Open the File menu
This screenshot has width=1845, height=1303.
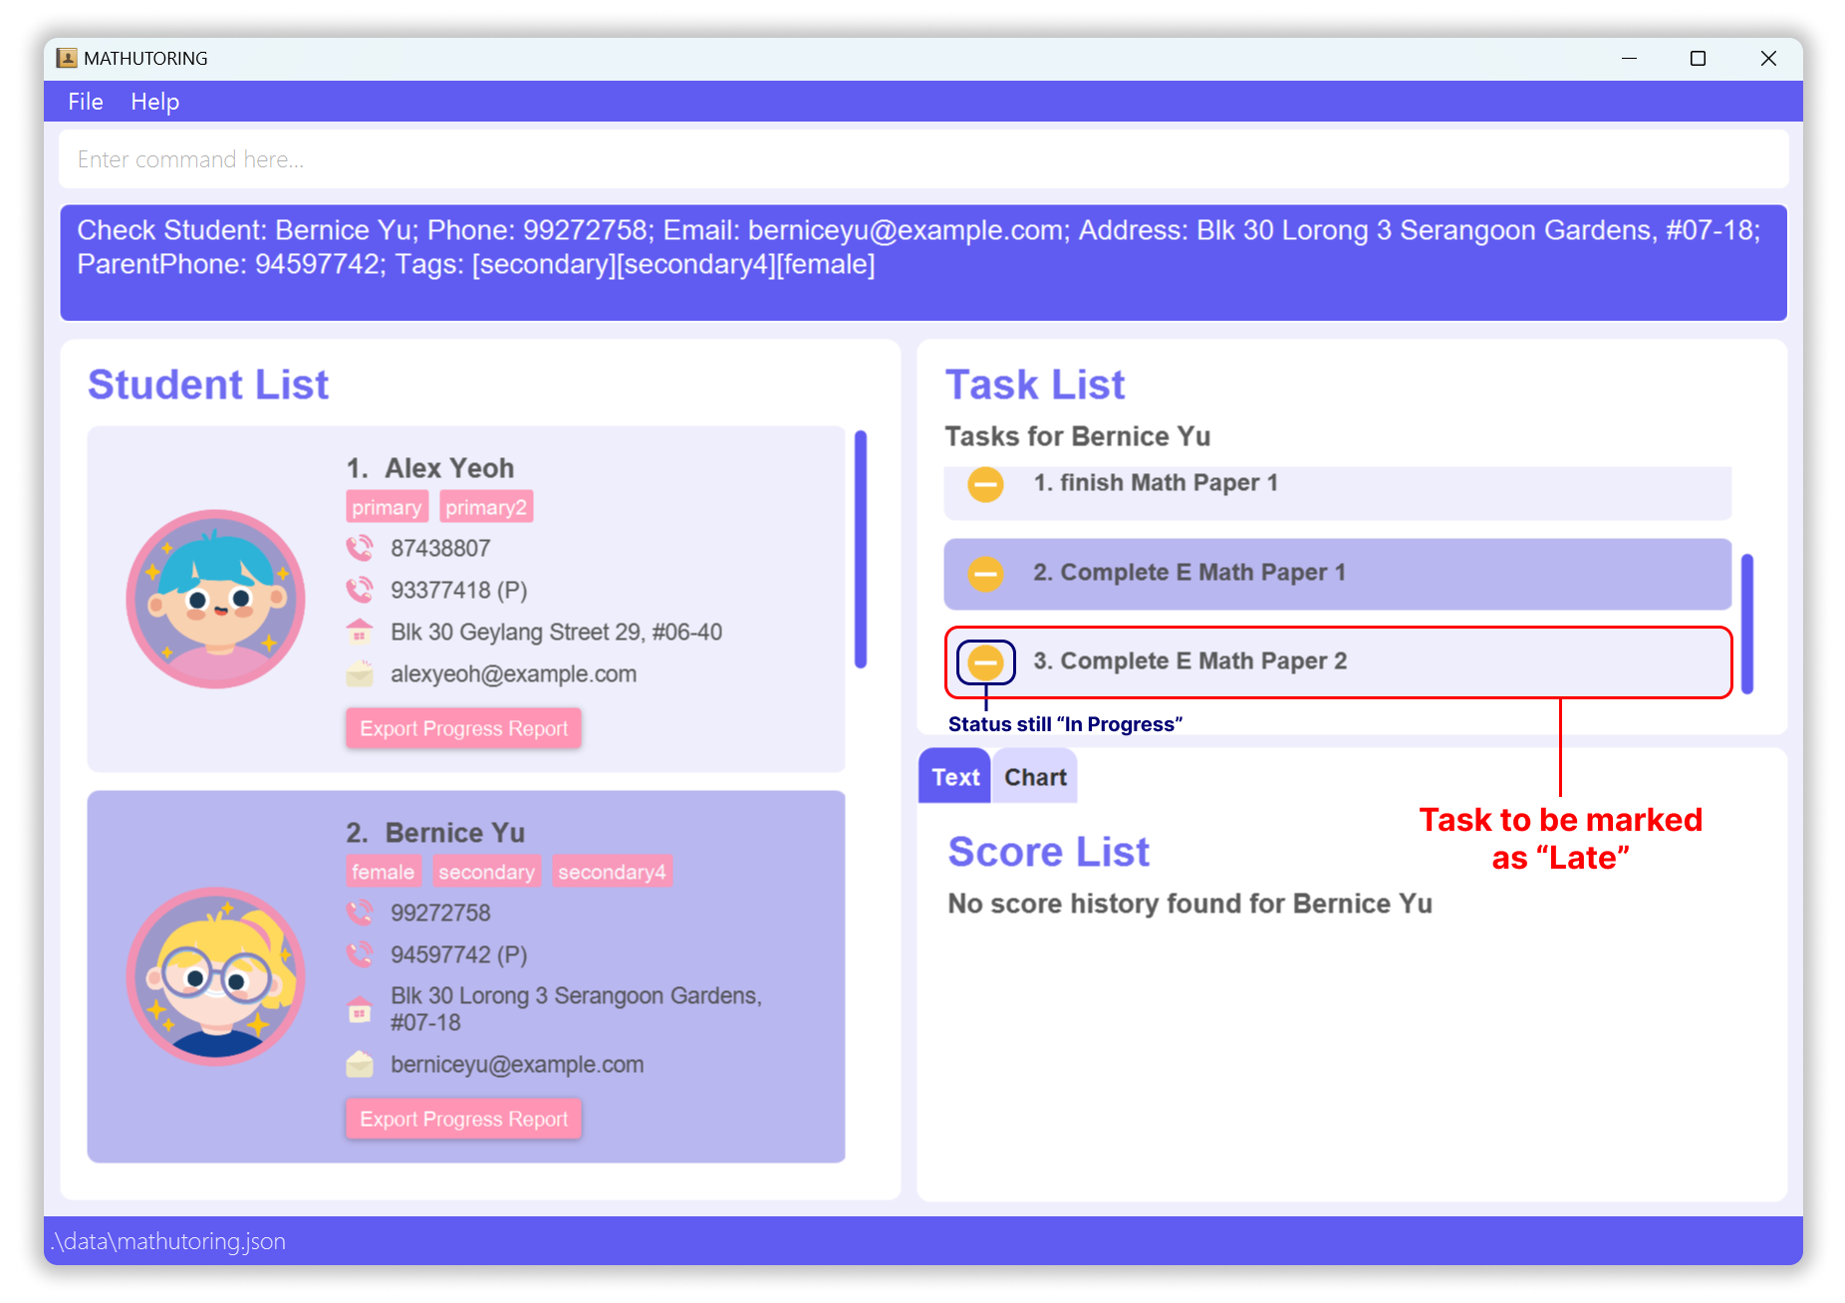pos(86,102)
